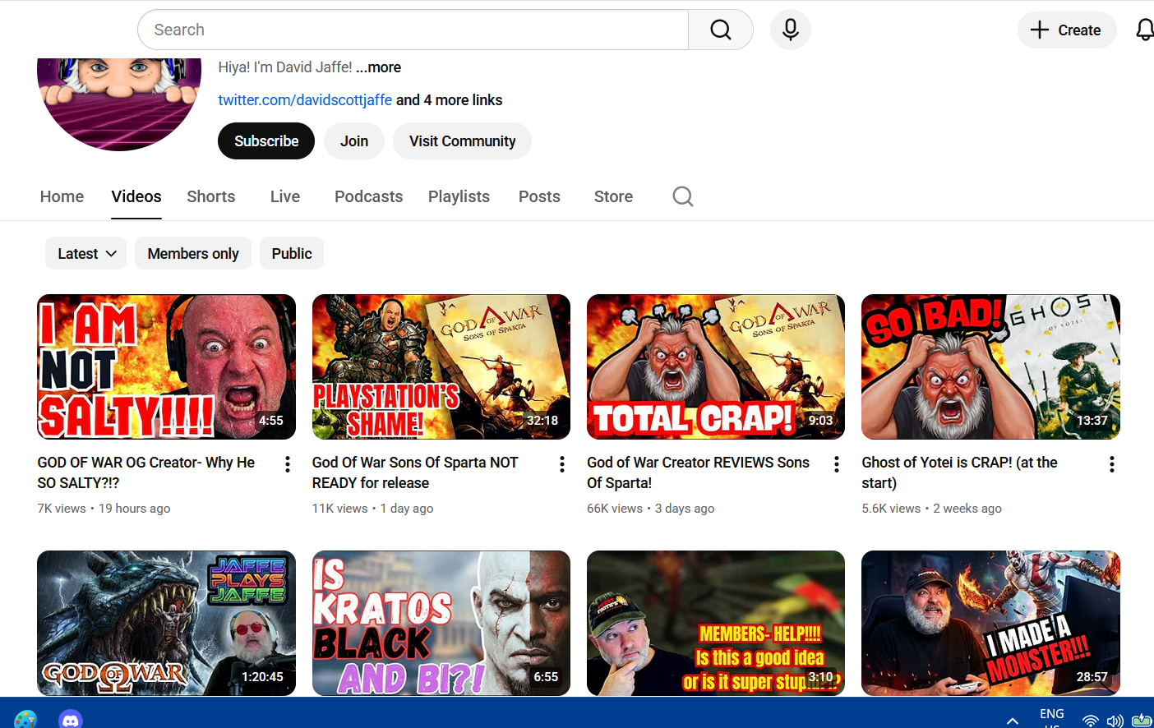Image resolution: width=1154 pixels, height=728 pixels.
Task: Click the Create button
Action: coord(1066,30)
